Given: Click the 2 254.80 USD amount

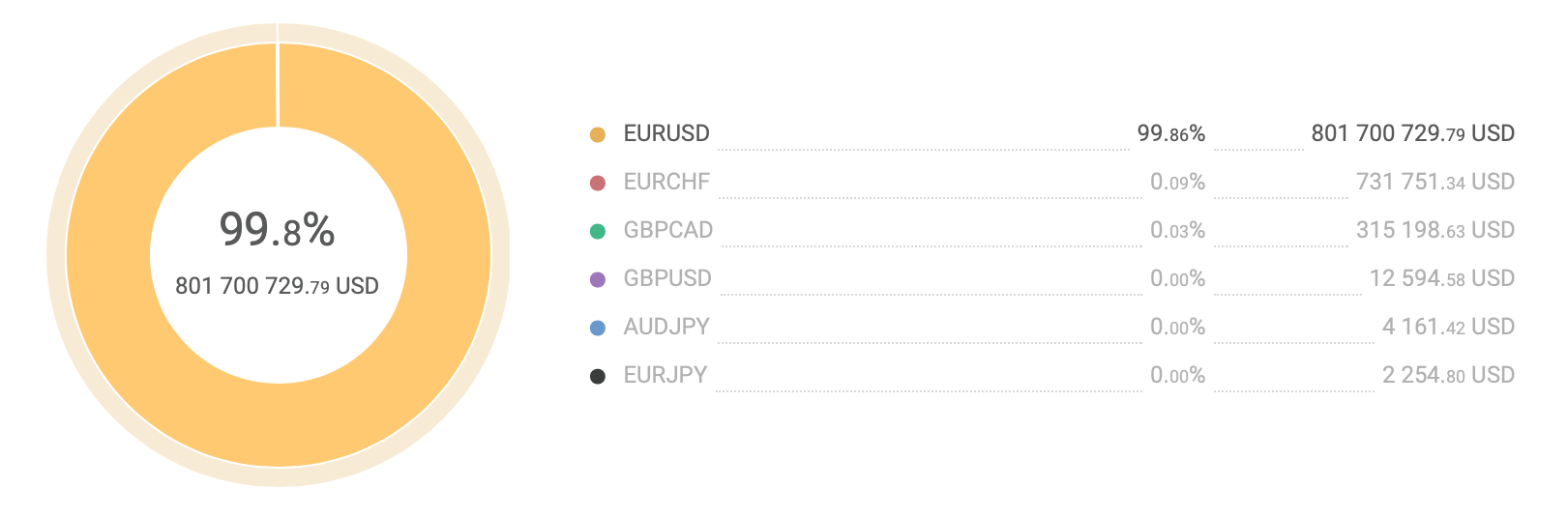Looking at the screenshot, I should [x=1449, y=375].
